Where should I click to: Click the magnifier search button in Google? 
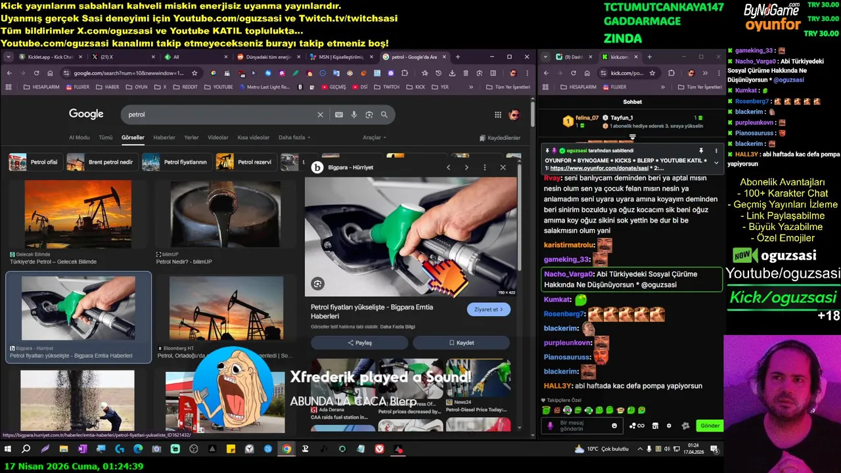[384, 114]
